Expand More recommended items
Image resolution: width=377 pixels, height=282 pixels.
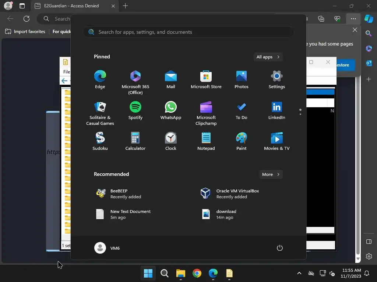point(271,174)
